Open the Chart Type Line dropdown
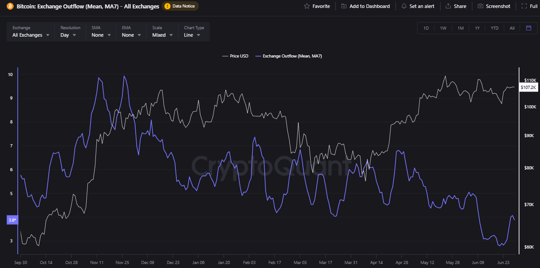 (192, 35)
